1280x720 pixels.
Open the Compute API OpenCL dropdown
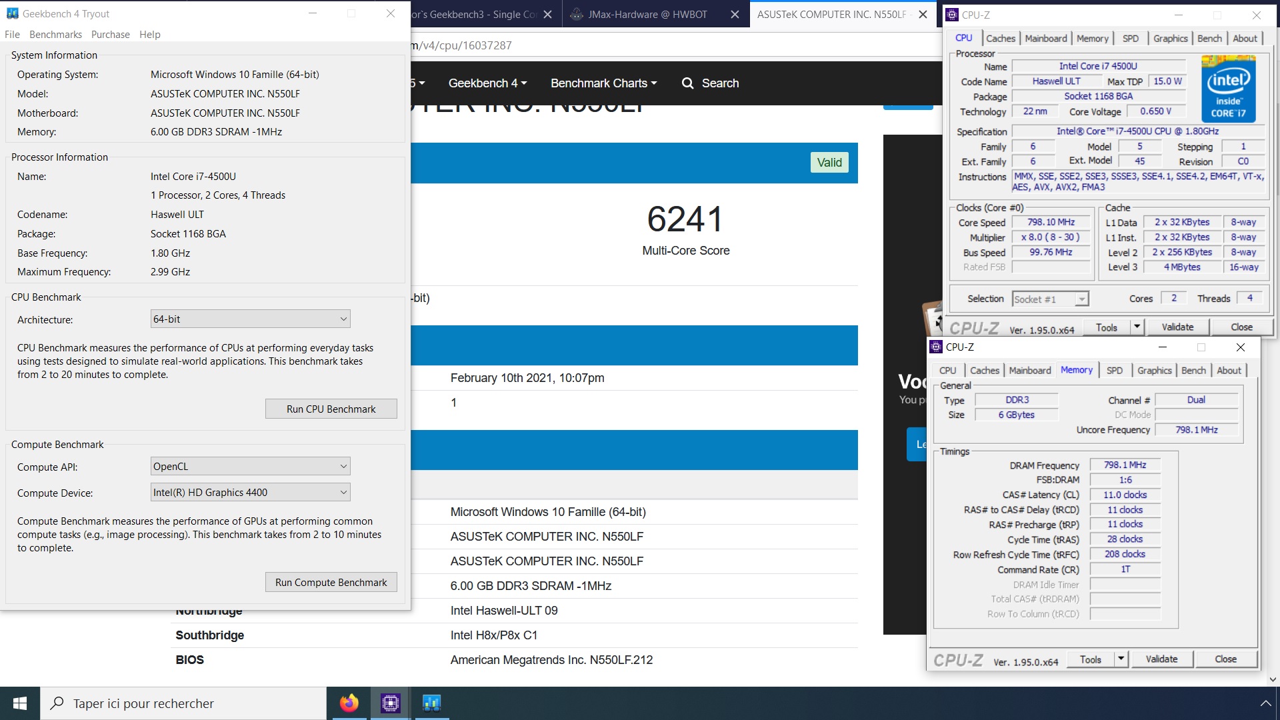pos(250,467)
